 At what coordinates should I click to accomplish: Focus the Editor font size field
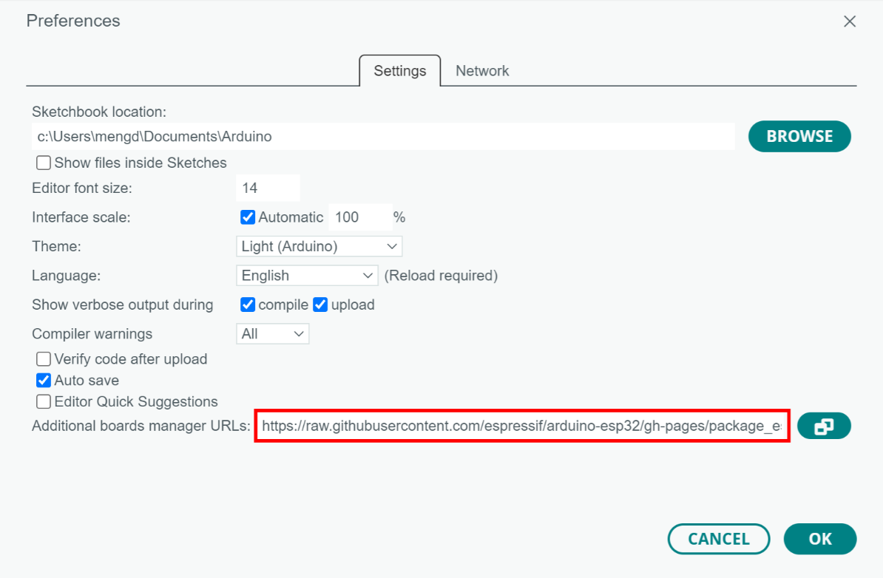(x=267, y=188)
